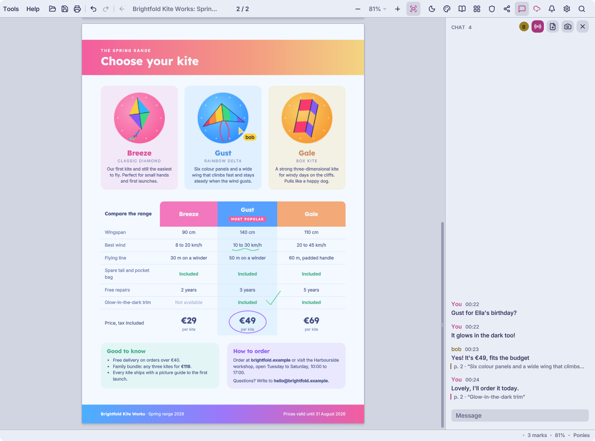Viewport: 595px width, 441px height.
Task: Click the chat Message input field
Action: pos(520,415)
